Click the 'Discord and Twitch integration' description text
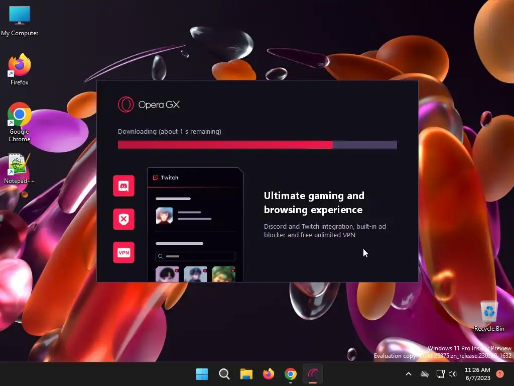The image size is (514, 386). coord(325,230)
